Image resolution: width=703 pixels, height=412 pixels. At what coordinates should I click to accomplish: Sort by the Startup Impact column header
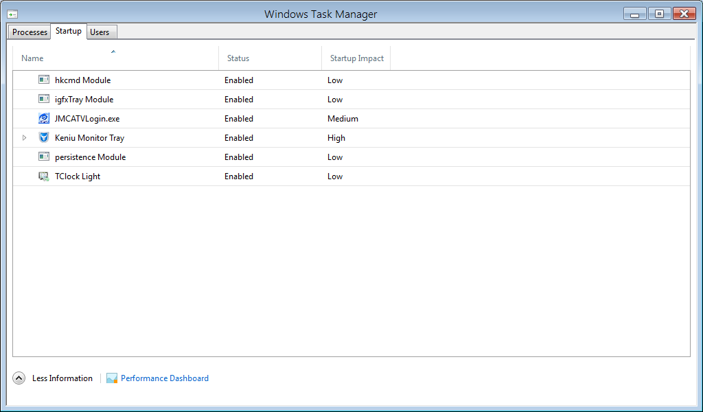356,58
